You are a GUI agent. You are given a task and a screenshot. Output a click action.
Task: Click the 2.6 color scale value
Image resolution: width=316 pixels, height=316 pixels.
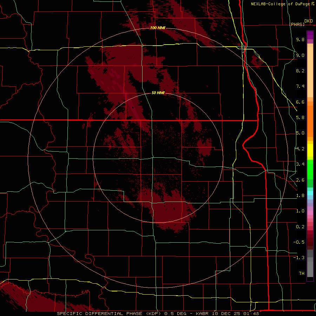[300, 180]
